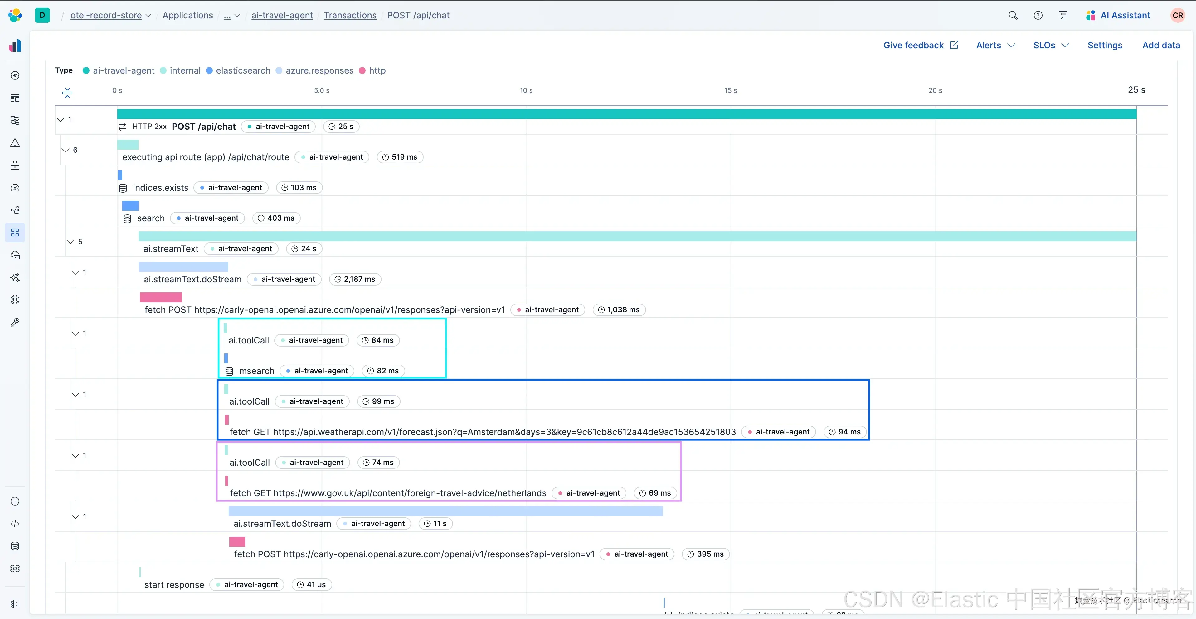Open the newsfeed chat icon

(1063, 15)
